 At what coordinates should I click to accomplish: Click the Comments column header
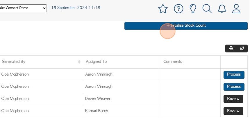click(190, 62)
